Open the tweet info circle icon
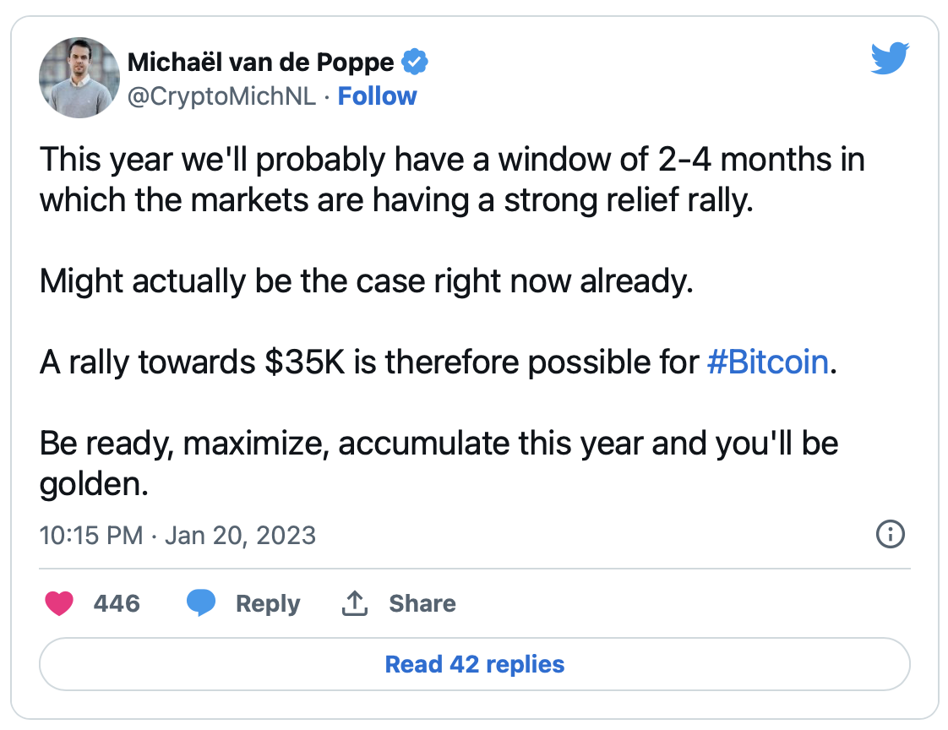 click(890, 534)
